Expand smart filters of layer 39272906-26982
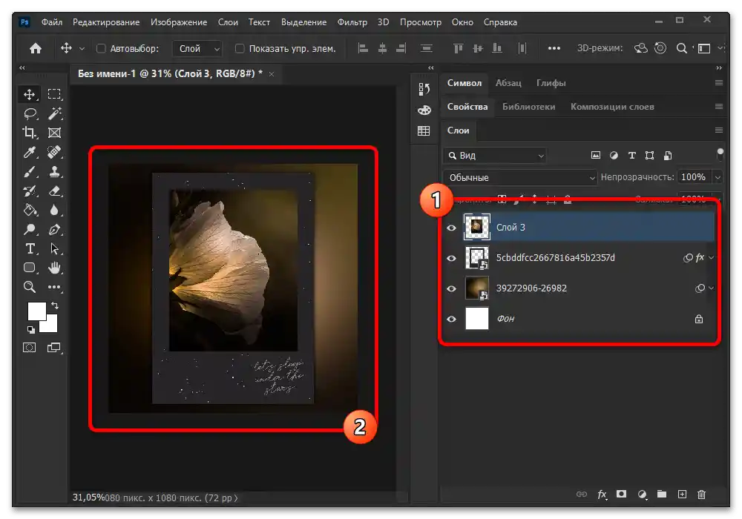 712,288
